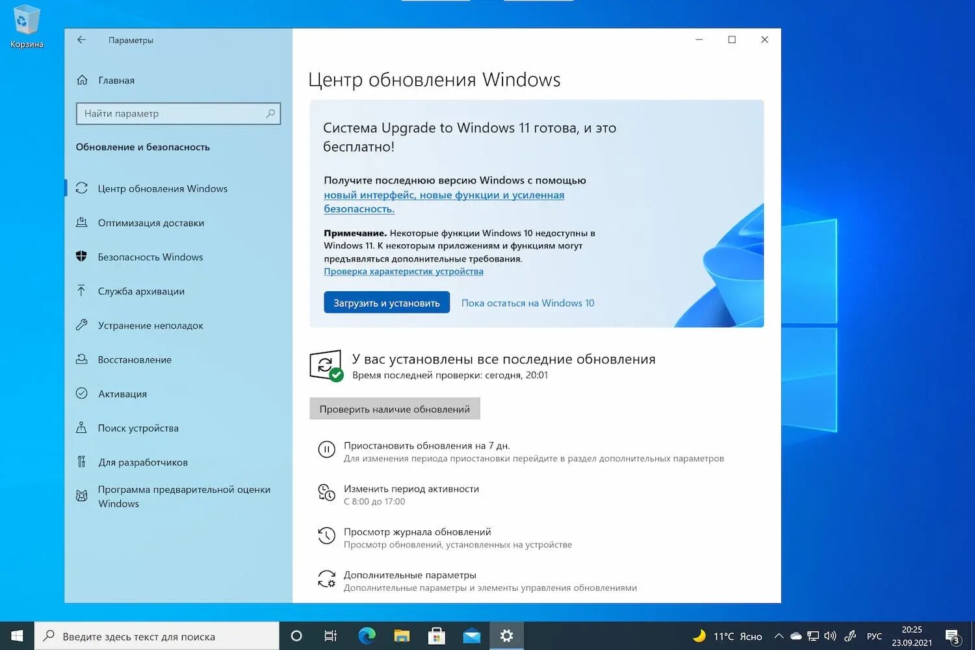The image size is (975, 650).
Task: Open Дополнительные параметры option
Action: pyautogui.click(x=409, y=575)
